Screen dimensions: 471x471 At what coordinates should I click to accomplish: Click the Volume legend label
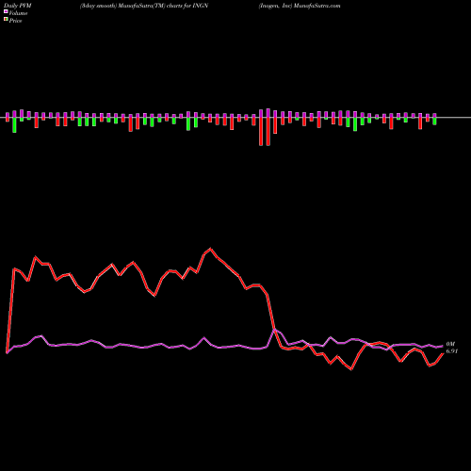coord(18,13)
